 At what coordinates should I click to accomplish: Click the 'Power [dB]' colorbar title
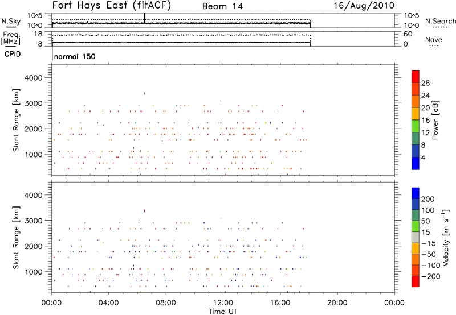tap(435, 120)
